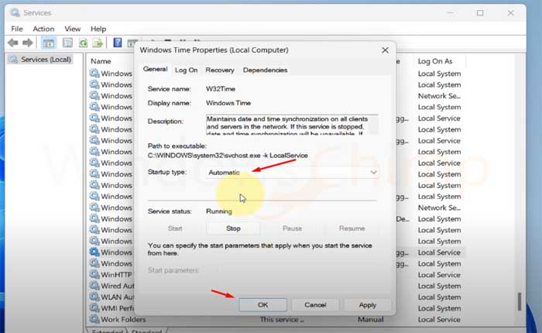542x333 pixels.
Task: Click the green Refresh toolbar icon
Action: pyautogui.click(x=83, y=43)
